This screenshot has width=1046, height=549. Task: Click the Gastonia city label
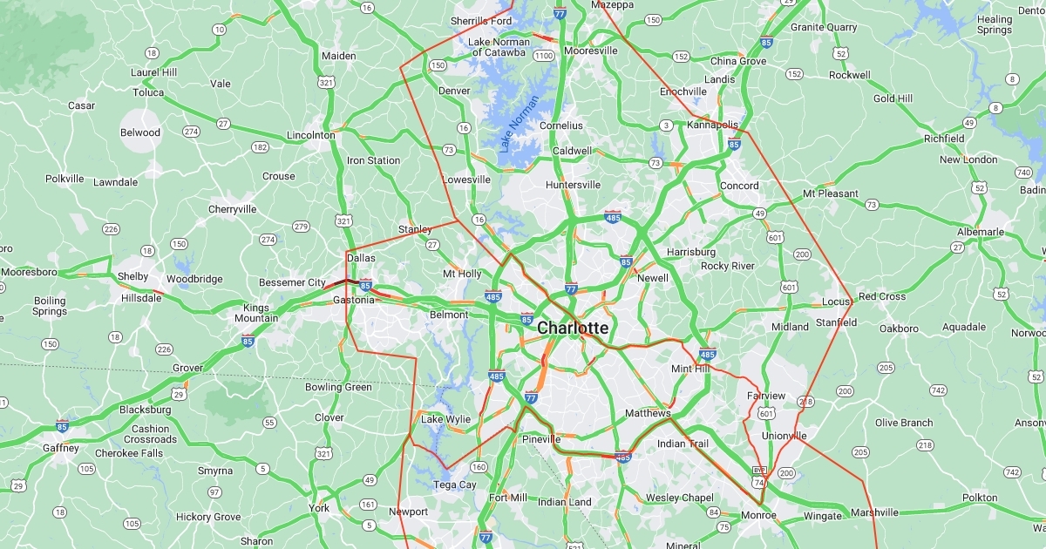(353, 300)
